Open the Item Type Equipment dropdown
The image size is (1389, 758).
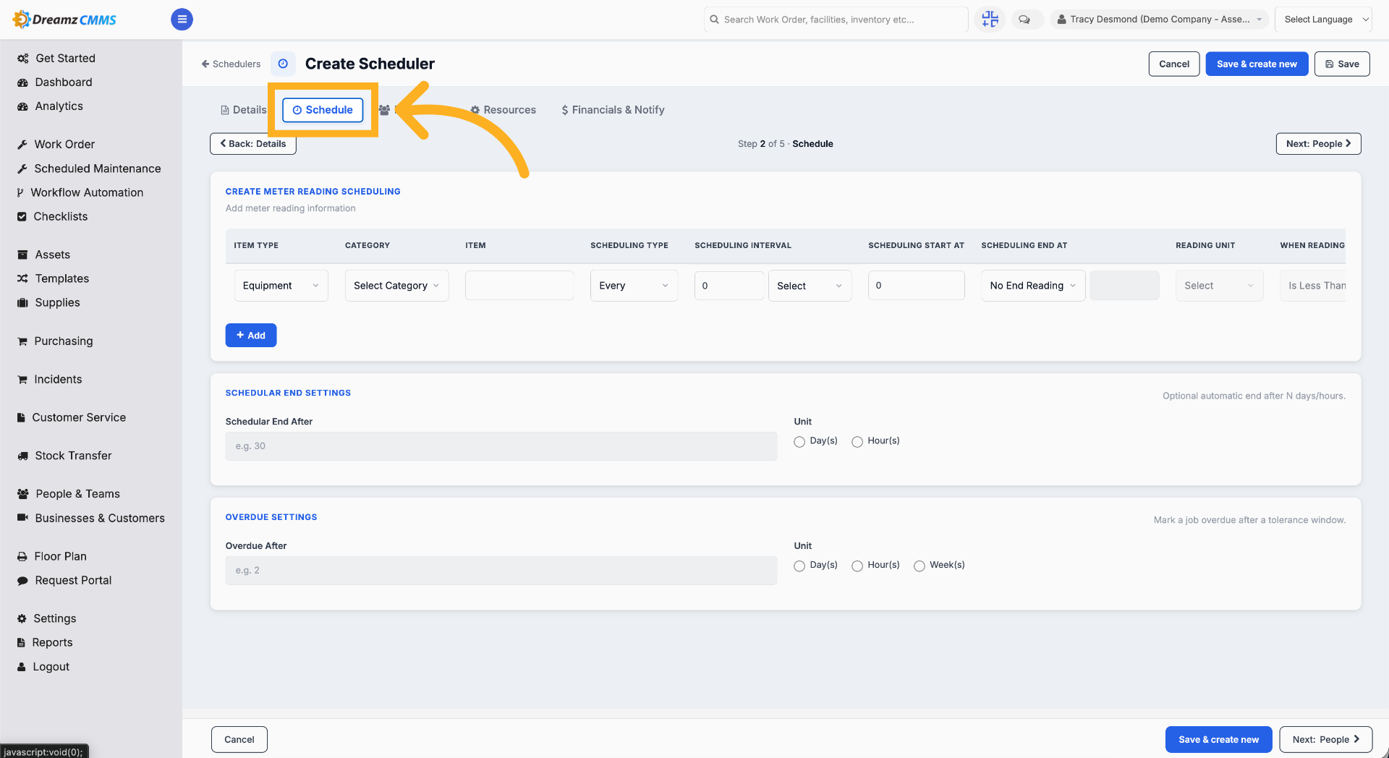[x=281, y=286]
